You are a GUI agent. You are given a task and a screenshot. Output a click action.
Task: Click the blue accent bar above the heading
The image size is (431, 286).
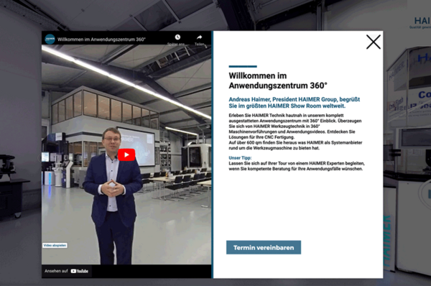tap(243, 66)
